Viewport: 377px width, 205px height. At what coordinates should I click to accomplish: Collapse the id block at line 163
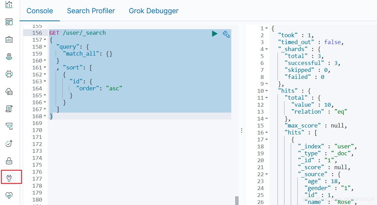(45, 81)
